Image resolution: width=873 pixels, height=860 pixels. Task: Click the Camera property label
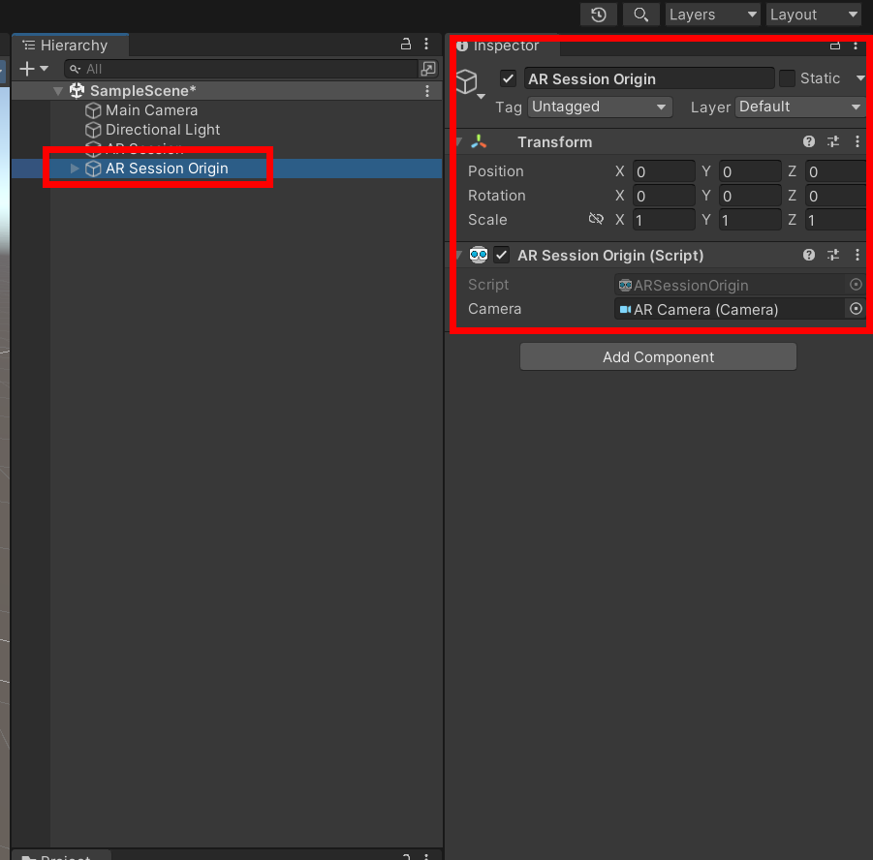(x=494, y=308)
